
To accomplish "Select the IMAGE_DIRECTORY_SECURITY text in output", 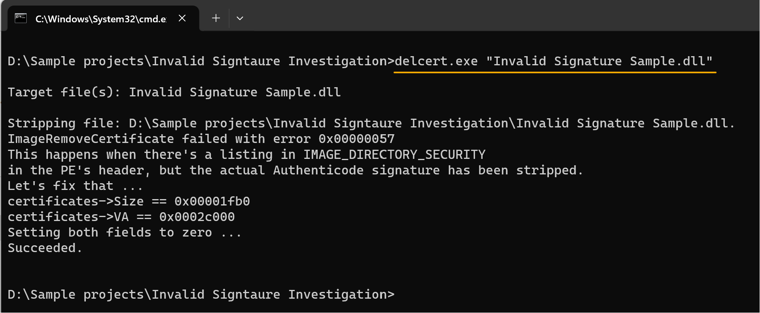I will pos(394,154).
